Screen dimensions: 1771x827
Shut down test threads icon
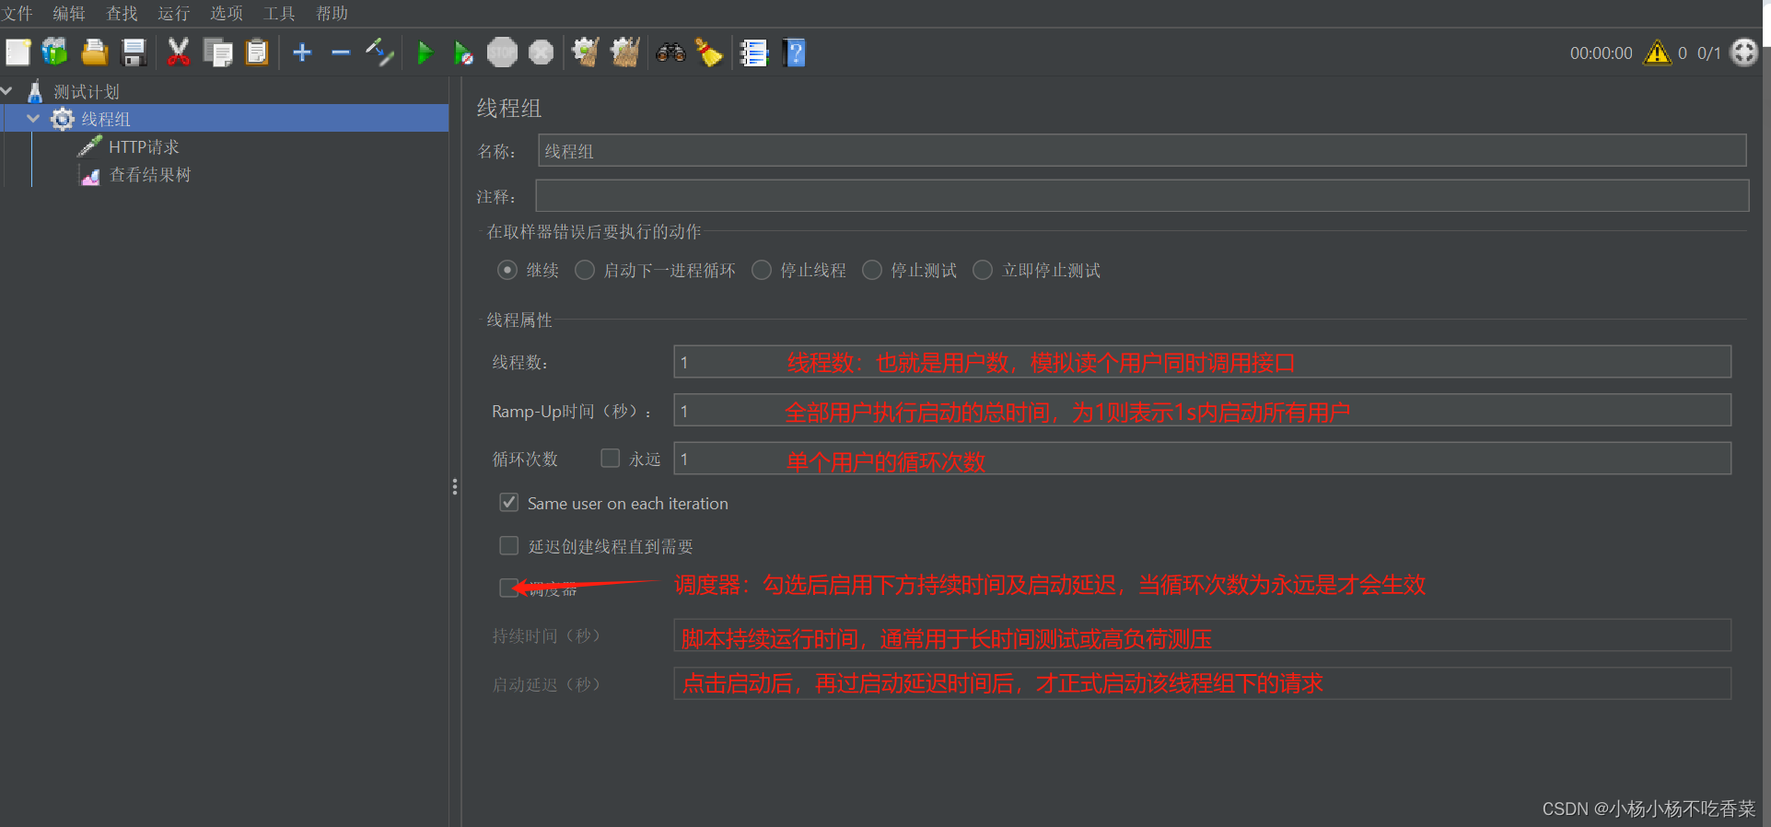tap(542, 52)
